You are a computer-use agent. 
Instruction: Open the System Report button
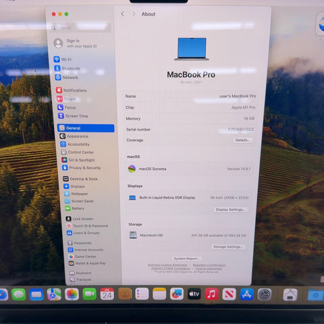pos(186,259)
